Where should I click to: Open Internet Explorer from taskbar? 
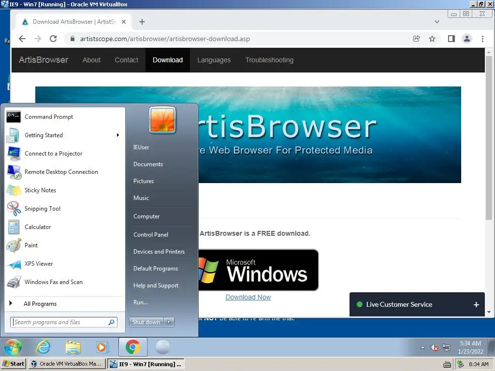point(43,347)
